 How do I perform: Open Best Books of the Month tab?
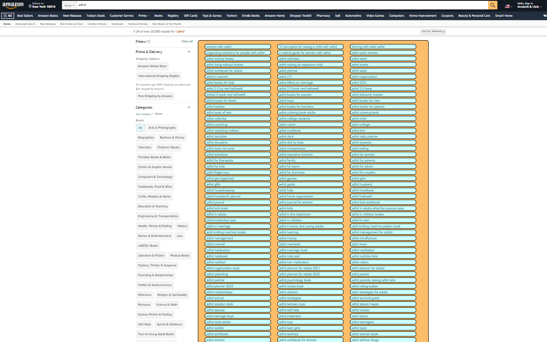167,24
